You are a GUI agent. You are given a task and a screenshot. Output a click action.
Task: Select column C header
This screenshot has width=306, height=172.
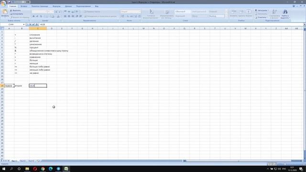(38, 29)
